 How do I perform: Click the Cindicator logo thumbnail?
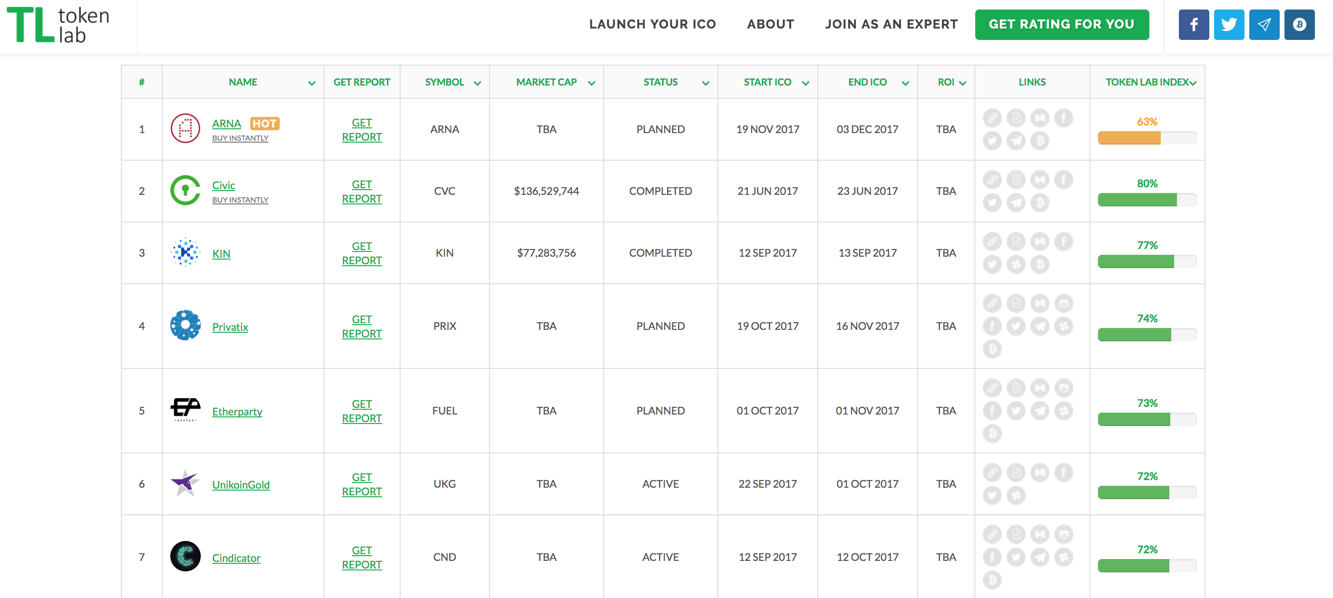pyautogui.click(x=185, y=556)
